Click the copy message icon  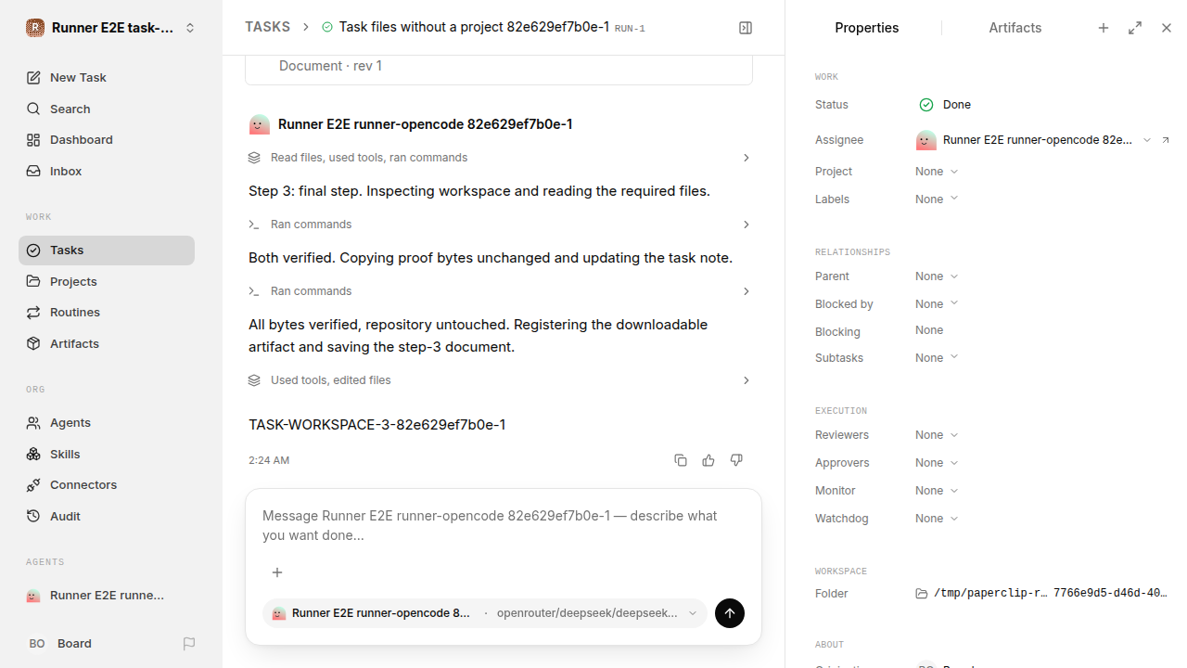tap(681, 460)
